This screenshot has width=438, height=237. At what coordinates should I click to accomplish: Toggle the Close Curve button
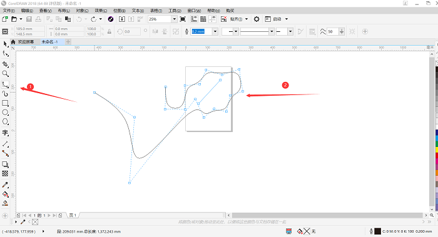pyautogui.click(x=300, y=31)
